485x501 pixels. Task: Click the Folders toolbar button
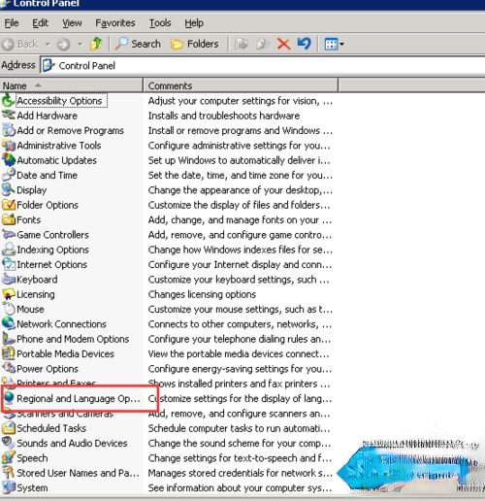tap(194, 44)
